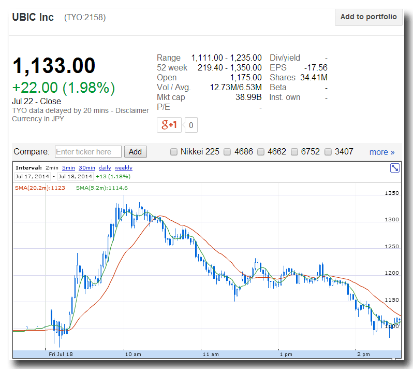Click the Fri Jul 18 timeline label
Viewport: 413px width, 369px height.
pos(61,354)
